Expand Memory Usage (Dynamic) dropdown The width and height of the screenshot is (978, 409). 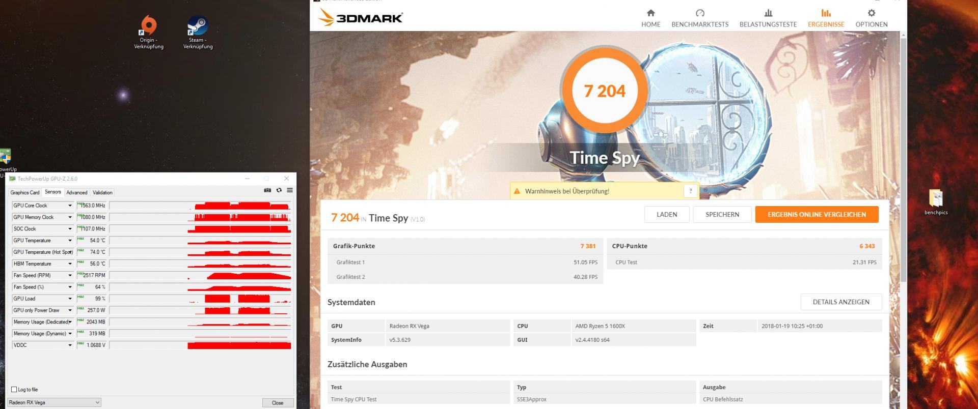[x=70, y=334]
